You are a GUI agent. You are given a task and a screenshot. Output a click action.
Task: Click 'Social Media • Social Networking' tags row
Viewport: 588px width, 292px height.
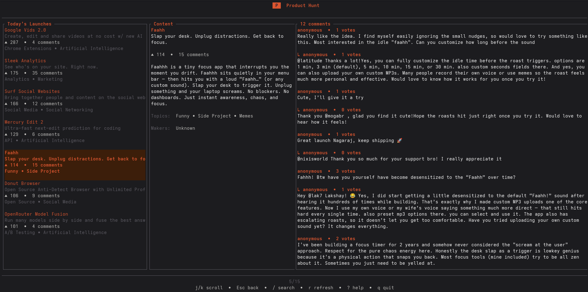pyautogui.click(x=49, y=110)
